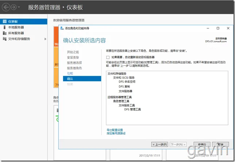The width and height of the screenshot is (235, 162).
Task: Click the wizard icon in the dialog title bar
Action: point(62,28)
